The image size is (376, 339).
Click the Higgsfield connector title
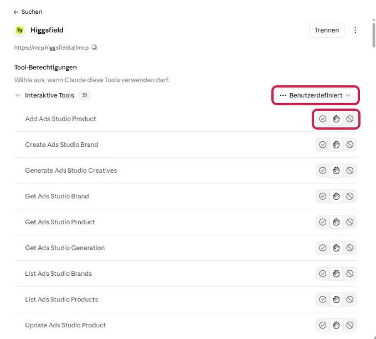(47, 30)
